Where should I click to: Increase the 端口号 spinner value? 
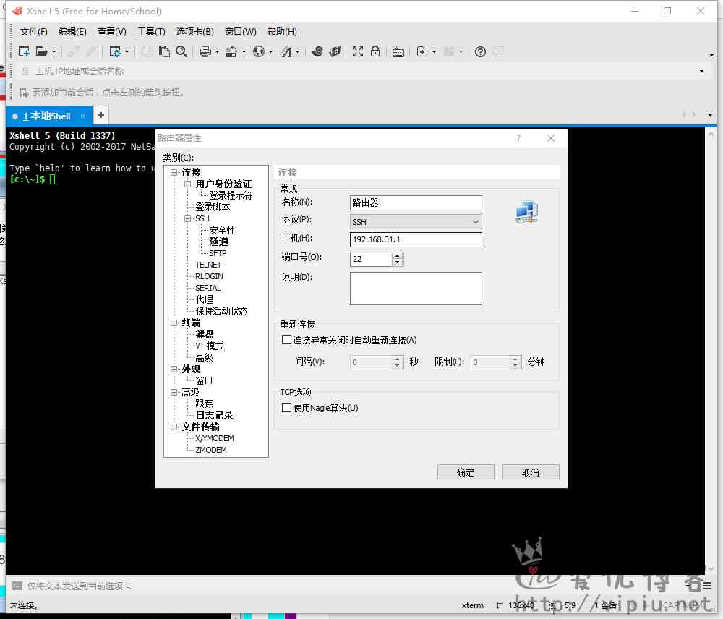click(397, 255)
